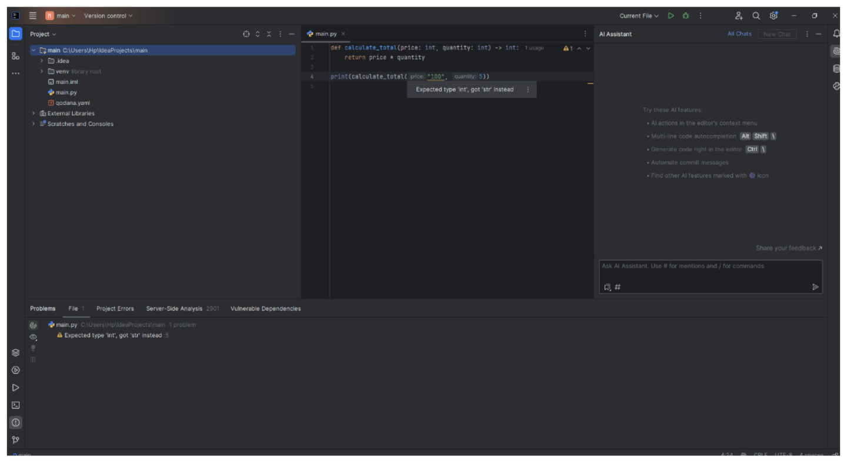Expand the .idea folder
This screenshot has height=463, width=847.
coord(42,61)
